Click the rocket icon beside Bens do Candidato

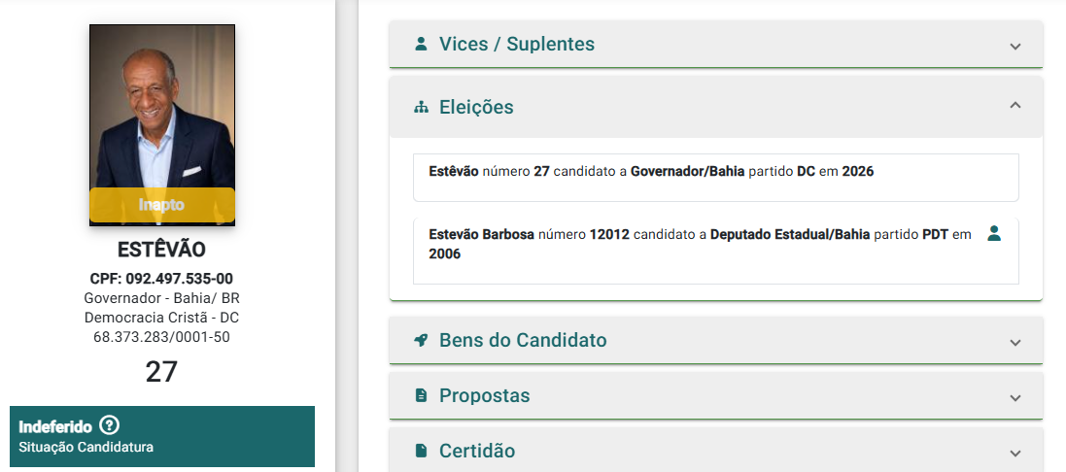421,340
